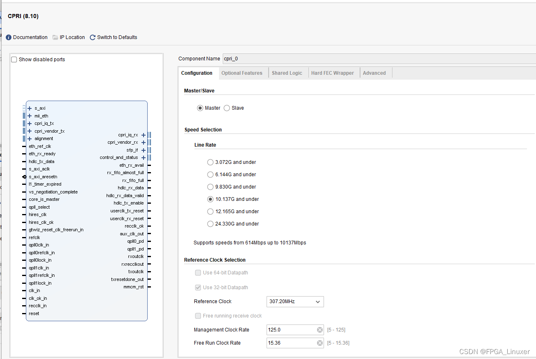Select the qpll_select port label
536x359 pixels.
coord(39,207)
